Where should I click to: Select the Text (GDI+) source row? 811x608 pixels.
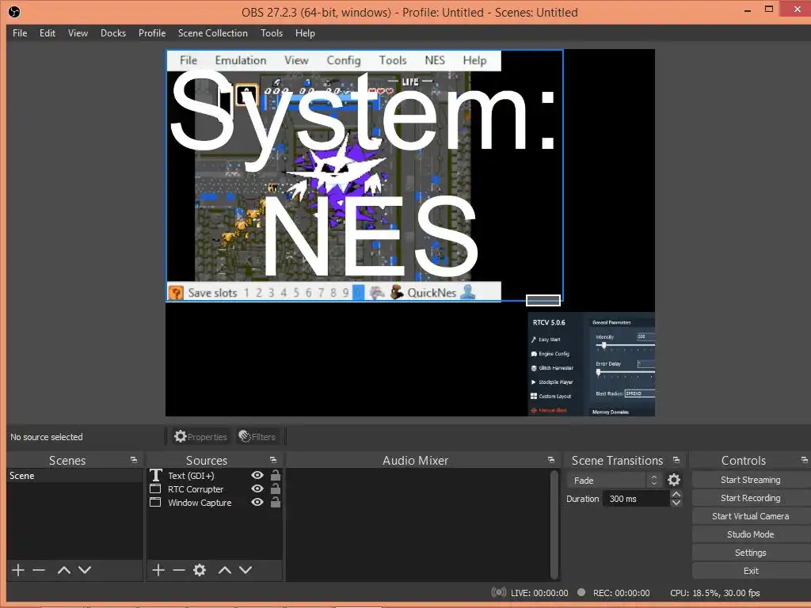click(x=215, y=475)
